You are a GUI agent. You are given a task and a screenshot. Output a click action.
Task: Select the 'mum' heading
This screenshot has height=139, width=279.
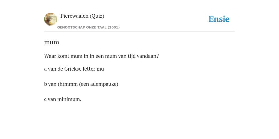(x=51, y=42)
